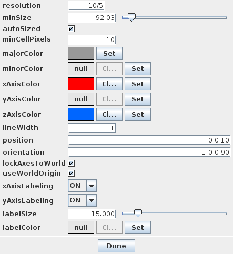Clear the zAxisColor setting
This screenshot has width=233, height=254.
[x=109, y=114]
